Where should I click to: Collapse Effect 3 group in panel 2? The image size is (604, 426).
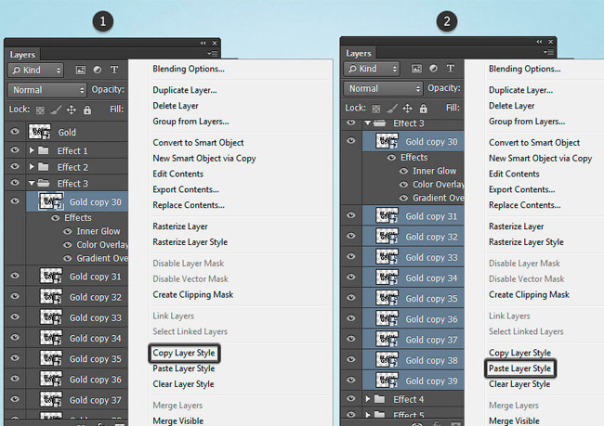click(x=367, y=123)
